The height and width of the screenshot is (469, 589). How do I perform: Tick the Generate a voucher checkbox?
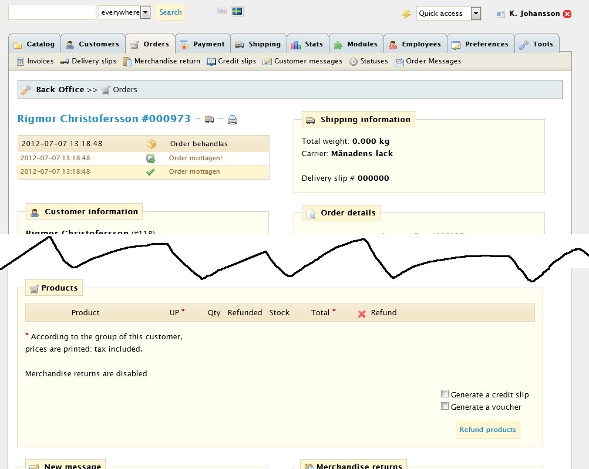coord(446,407)
